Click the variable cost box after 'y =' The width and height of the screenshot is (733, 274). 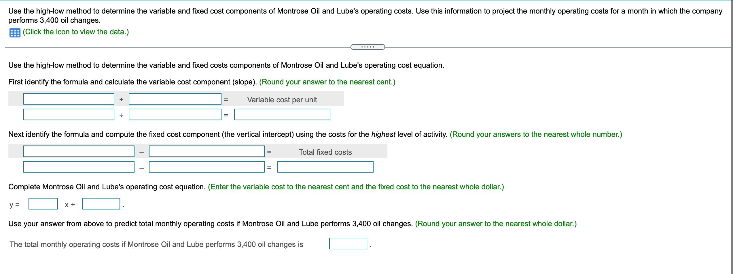(43, 204)
